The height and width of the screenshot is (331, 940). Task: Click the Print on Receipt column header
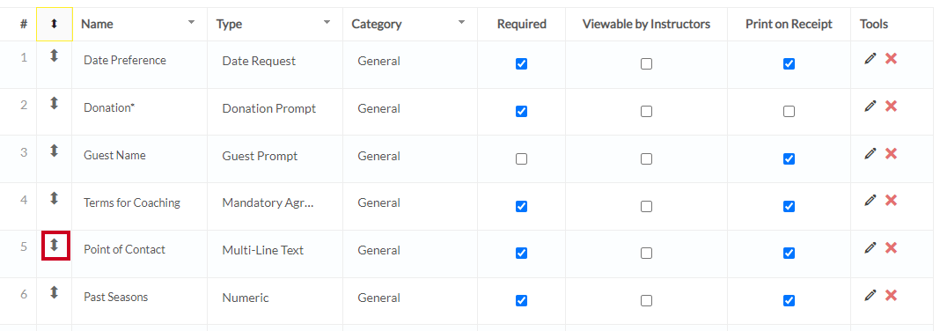(789, 24)
